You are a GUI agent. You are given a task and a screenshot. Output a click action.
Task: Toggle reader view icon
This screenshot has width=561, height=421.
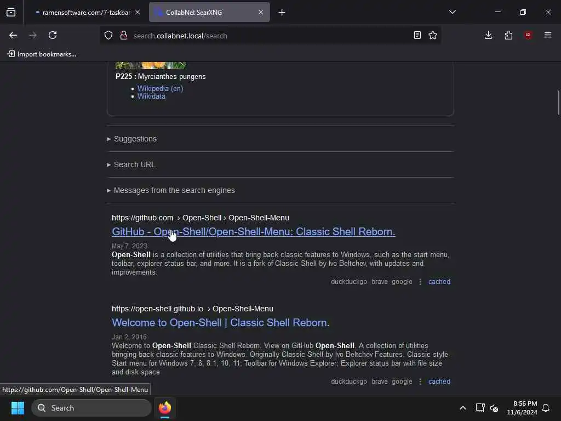(417, 35)
